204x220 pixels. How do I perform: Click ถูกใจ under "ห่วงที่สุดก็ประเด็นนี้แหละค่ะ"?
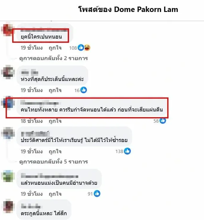55,90
